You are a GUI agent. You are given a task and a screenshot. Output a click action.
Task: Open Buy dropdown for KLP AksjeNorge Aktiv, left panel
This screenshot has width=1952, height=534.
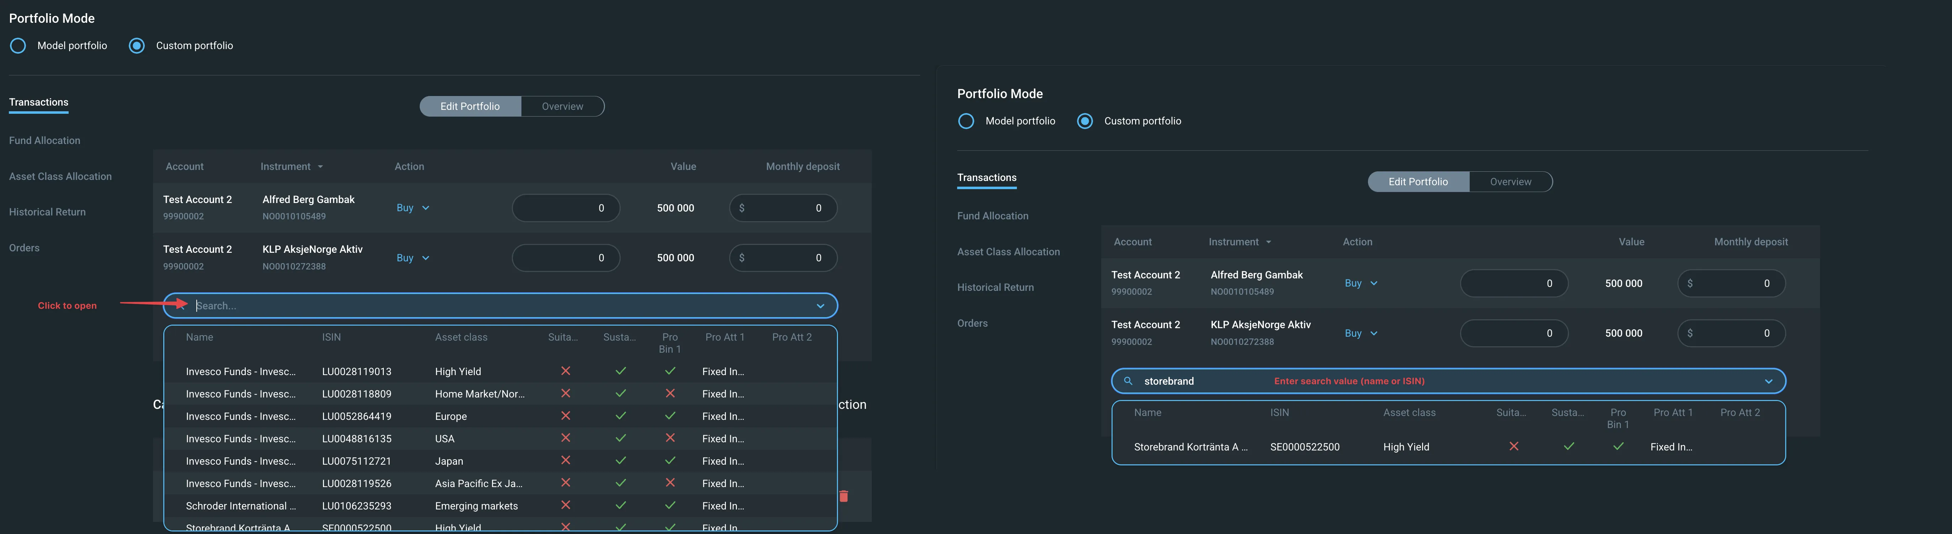(x=413, y=257)
